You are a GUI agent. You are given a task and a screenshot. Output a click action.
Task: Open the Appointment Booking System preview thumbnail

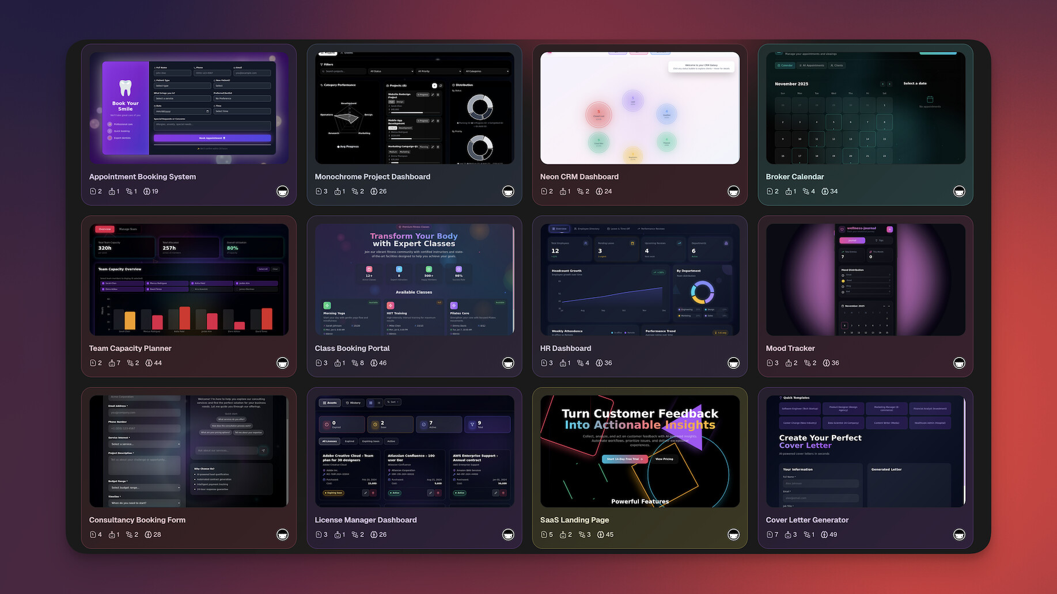[189, 108]
